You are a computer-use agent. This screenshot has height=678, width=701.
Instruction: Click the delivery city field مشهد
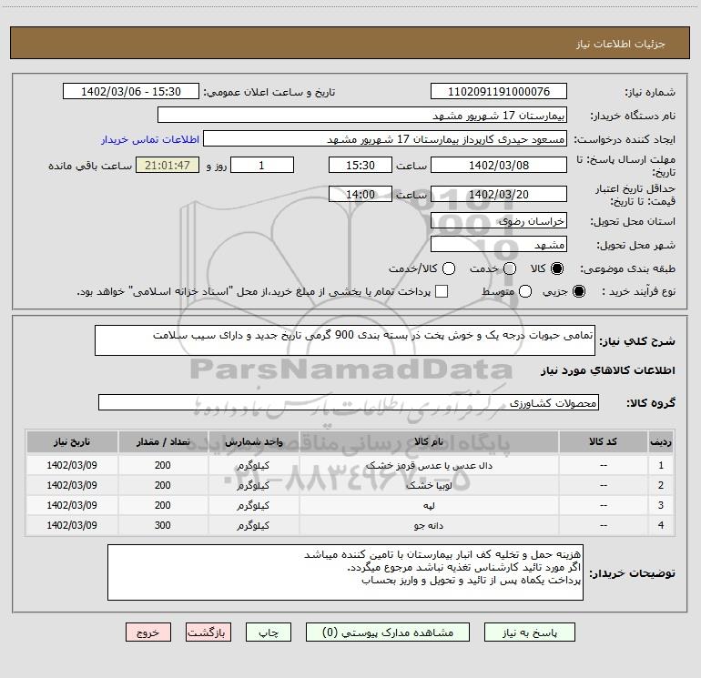point(499,244)
